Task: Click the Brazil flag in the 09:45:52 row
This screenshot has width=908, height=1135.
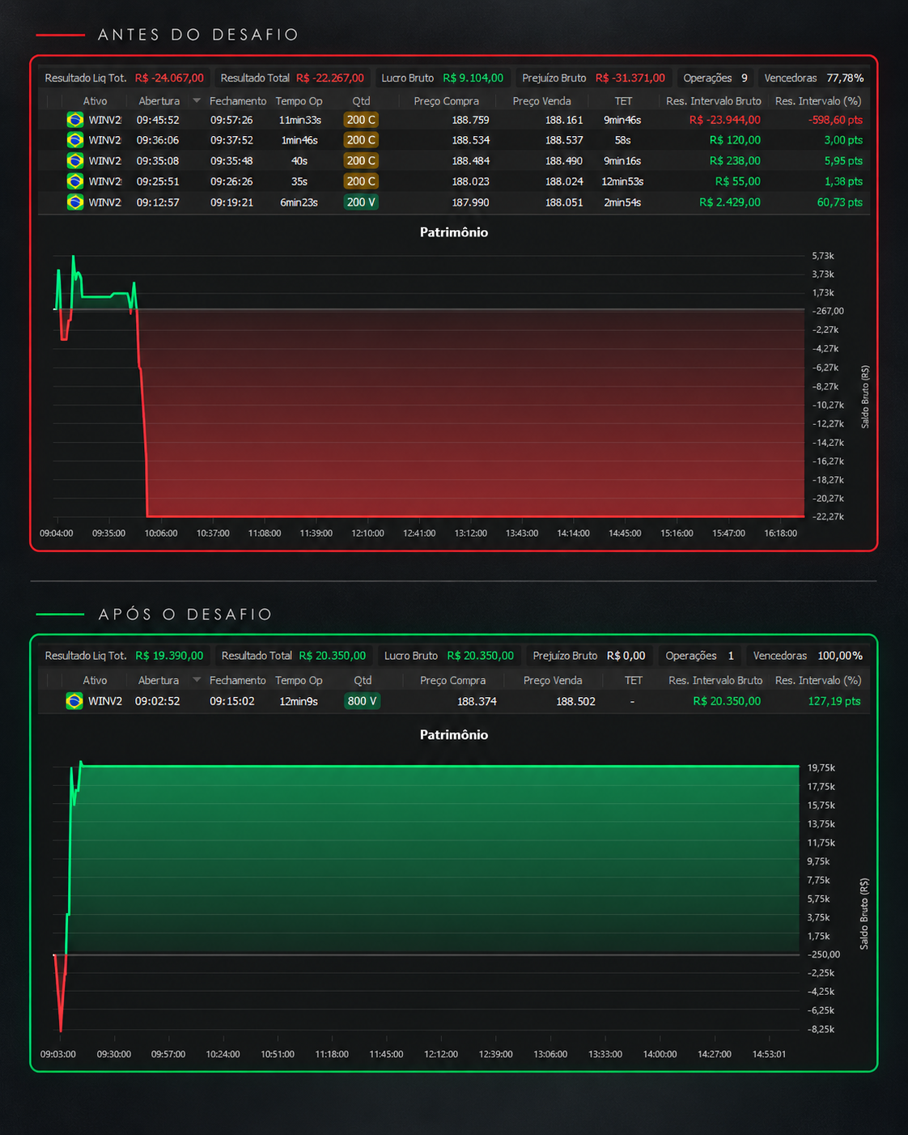Action: pos(75,120)
